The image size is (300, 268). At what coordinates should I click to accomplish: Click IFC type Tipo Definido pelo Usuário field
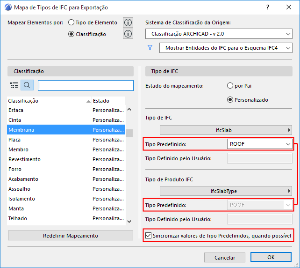click(x=260, y=158)
